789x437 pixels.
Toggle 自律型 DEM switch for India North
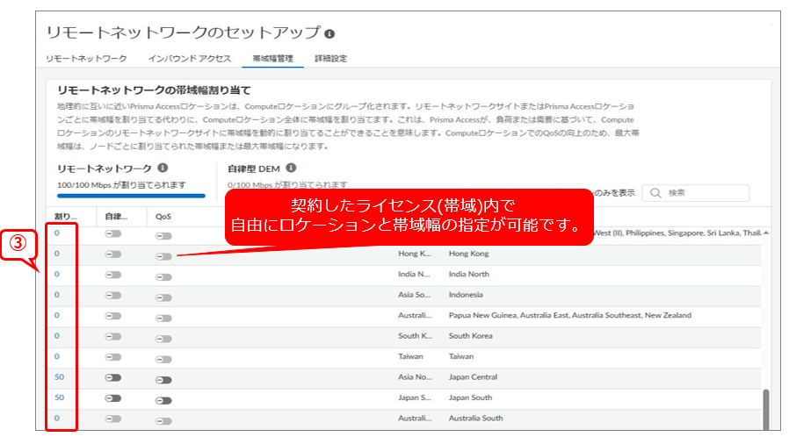pyautogui.click(x=113, y=275)
